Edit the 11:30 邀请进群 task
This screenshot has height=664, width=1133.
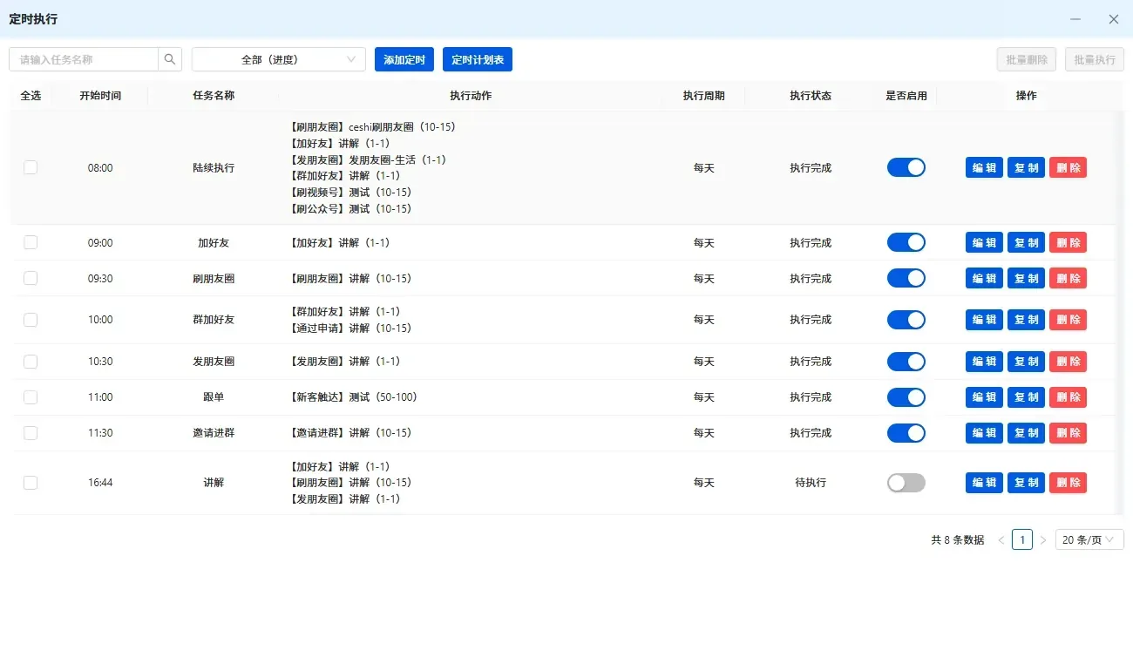984,432
